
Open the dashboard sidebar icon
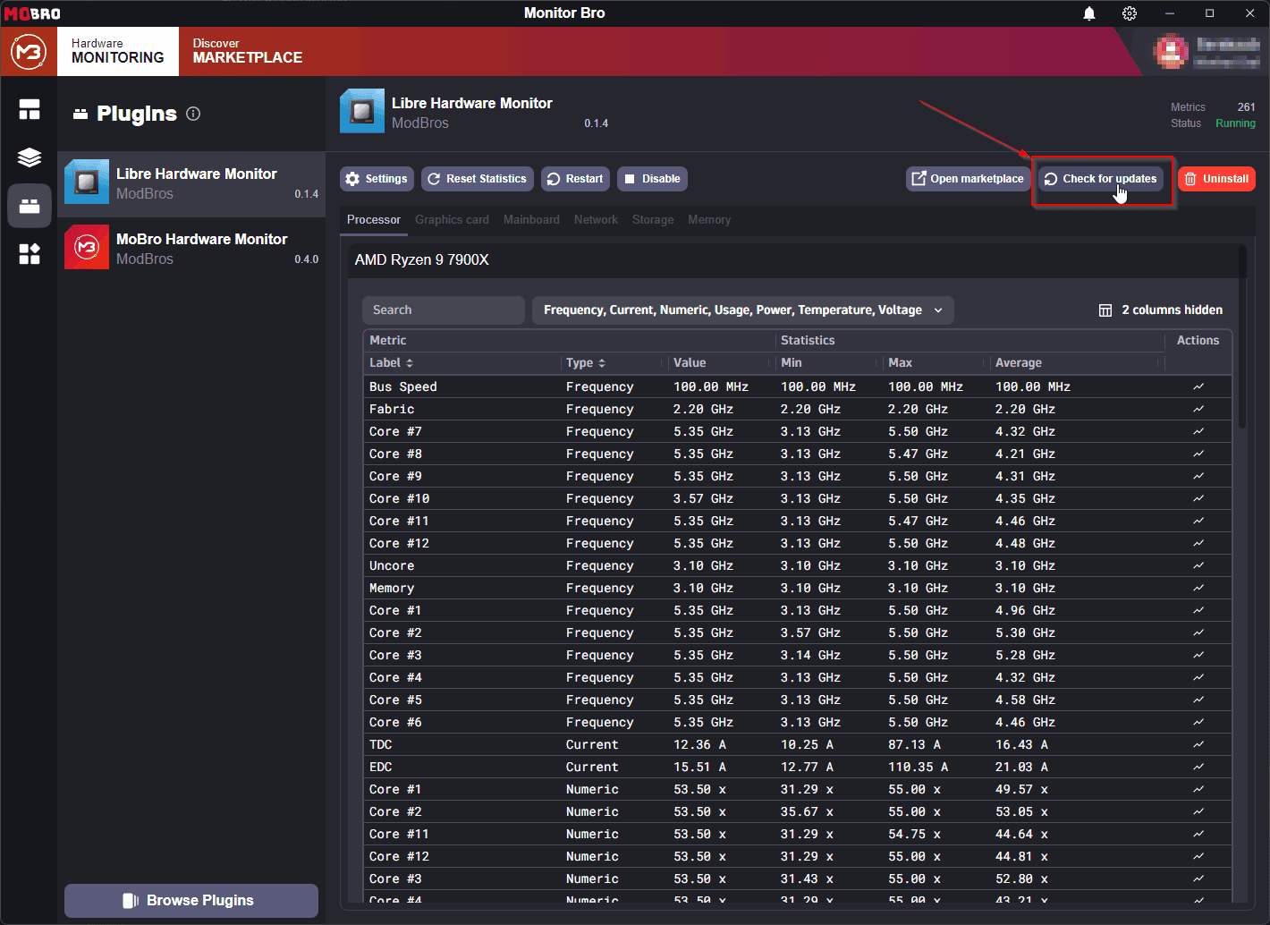pos(30,110)
